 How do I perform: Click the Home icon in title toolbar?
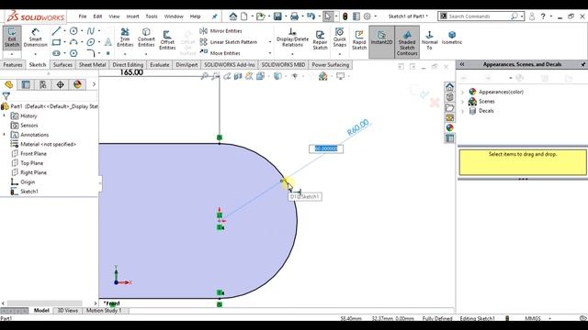pos(233,16)
